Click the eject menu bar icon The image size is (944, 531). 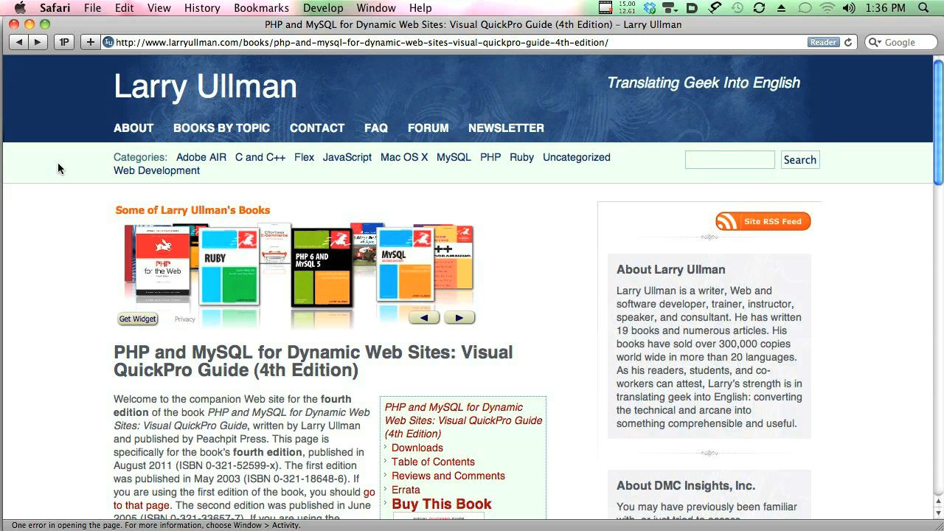782,8
